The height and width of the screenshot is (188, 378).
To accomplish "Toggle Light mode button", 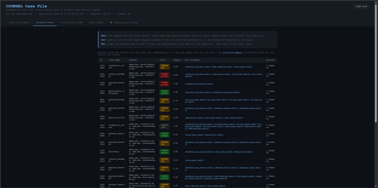I will click(x=362, y=7).
